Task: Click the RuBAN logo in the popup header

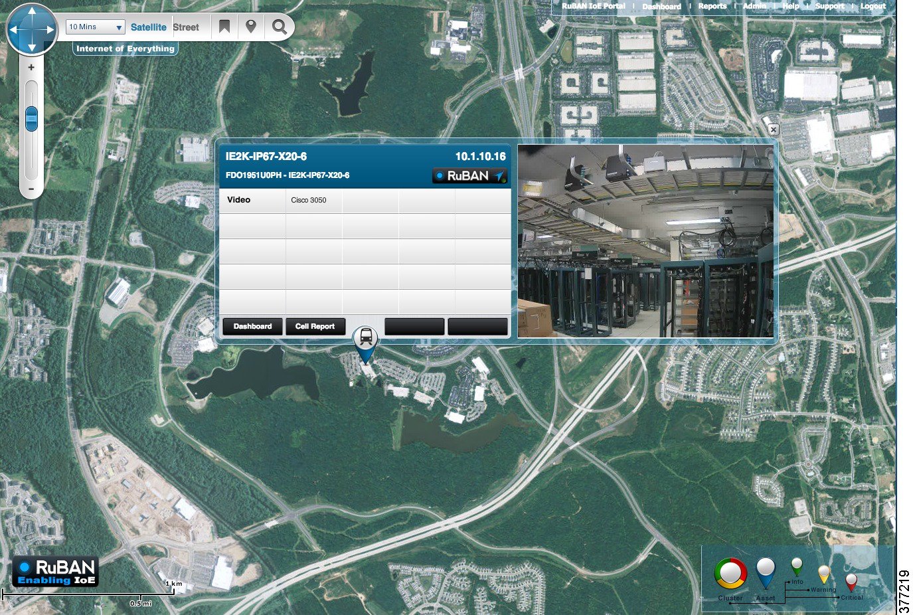Action: click(x=470, y=176)
